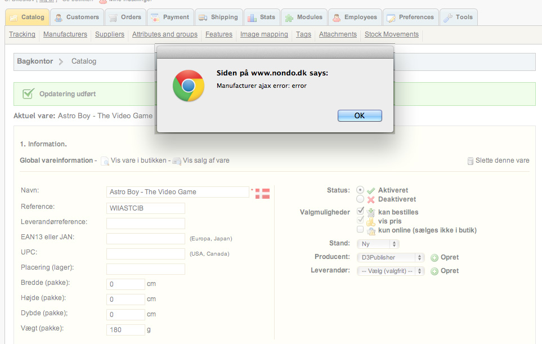Click the red cross Deaktiveret icon

point(371,199)
